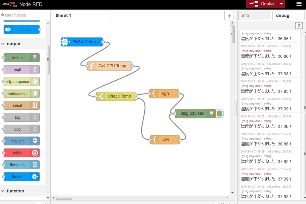Click the palette vertical scrollbar thumb
The width and height of the screenshot is (306, 204).
coord(48,59)
